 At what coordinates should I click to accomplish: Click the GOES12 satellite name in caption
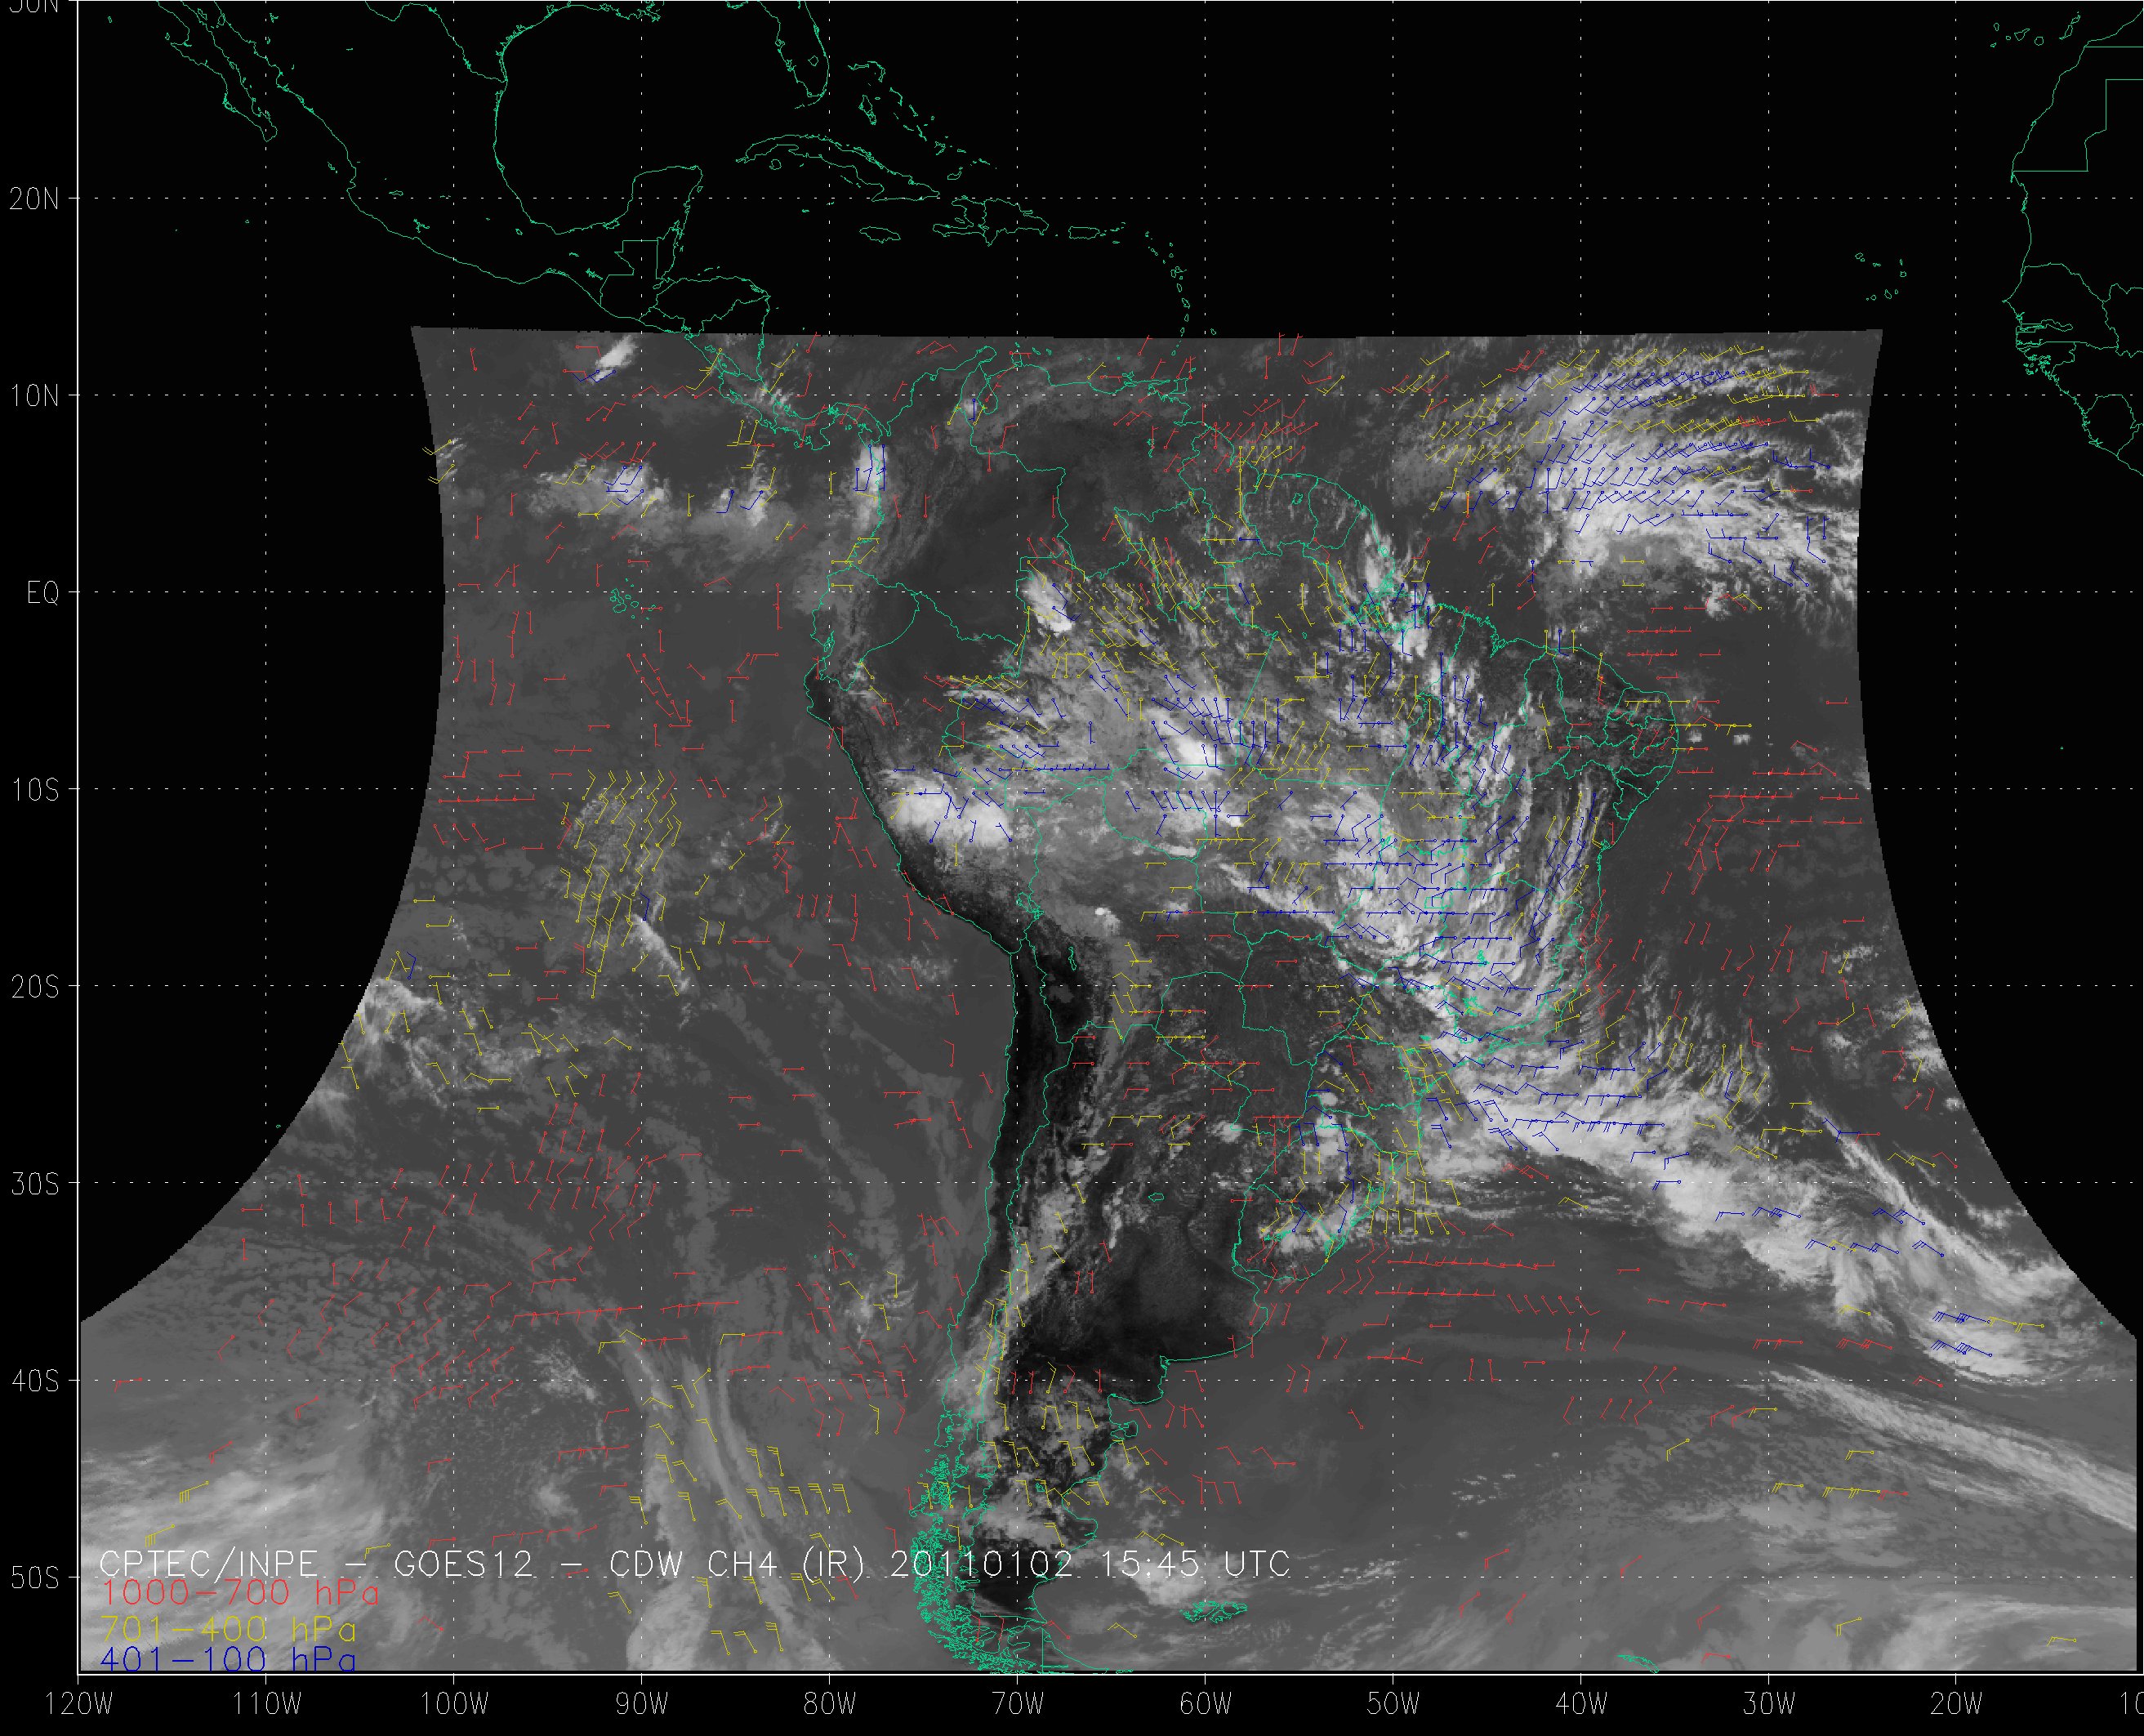[x=465, y=1564]
